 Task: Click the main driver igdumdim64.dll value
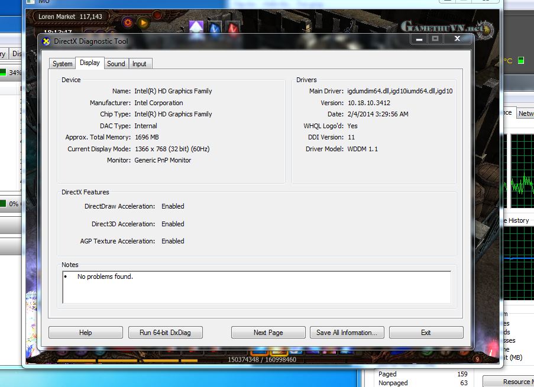pyautogui.click(x=400, y=91)
